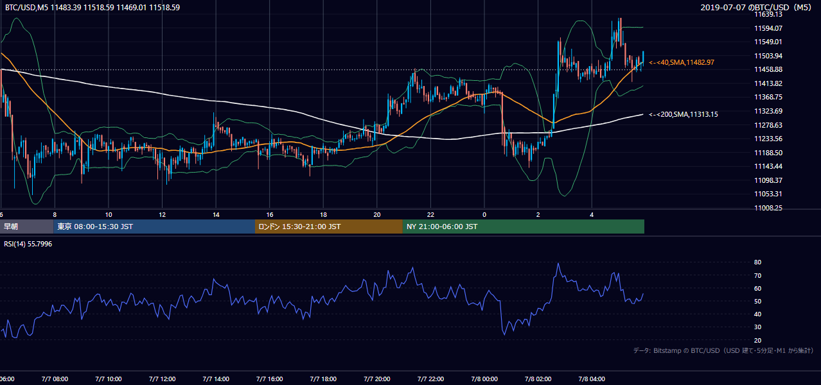Click the 7/7 12:00 time axis label

162,379
